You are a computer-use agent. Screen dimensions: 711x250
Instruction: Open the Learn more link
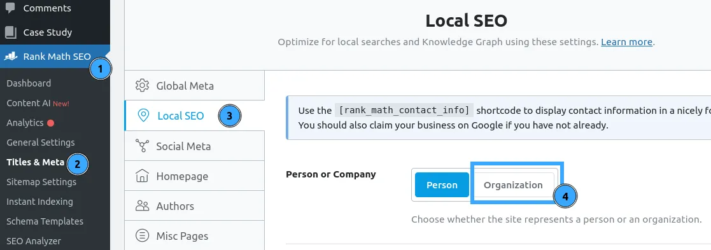tap(626, 42)
